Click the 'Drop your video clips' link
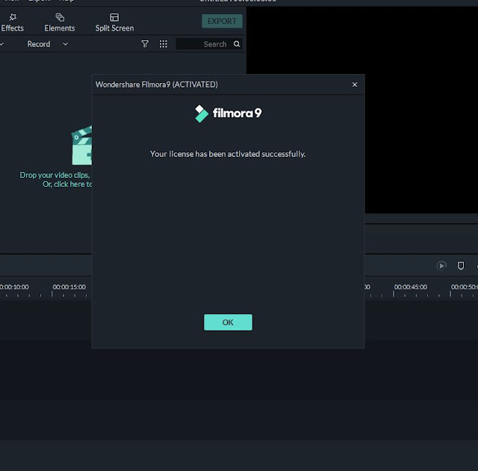Screen dimensions: 478x471 pos(55,175)
